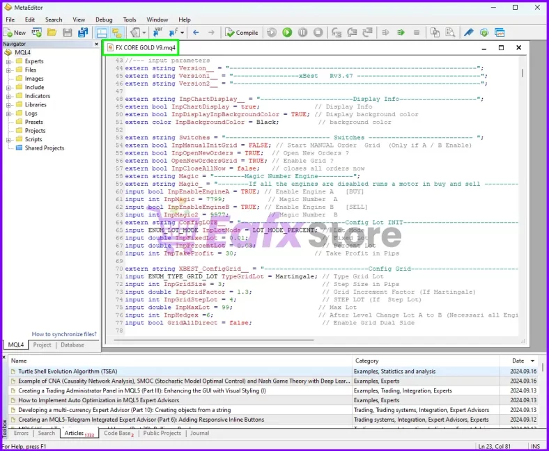Open the Turtle Shell Evolution Algorithm article
Image resolution: width=549 pixels, height=451 pixels.
(x=68, y=371)
